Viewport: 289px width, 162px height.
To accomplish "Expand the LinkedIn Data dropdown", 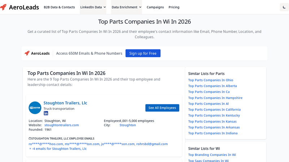I will [x=93, y=7].
